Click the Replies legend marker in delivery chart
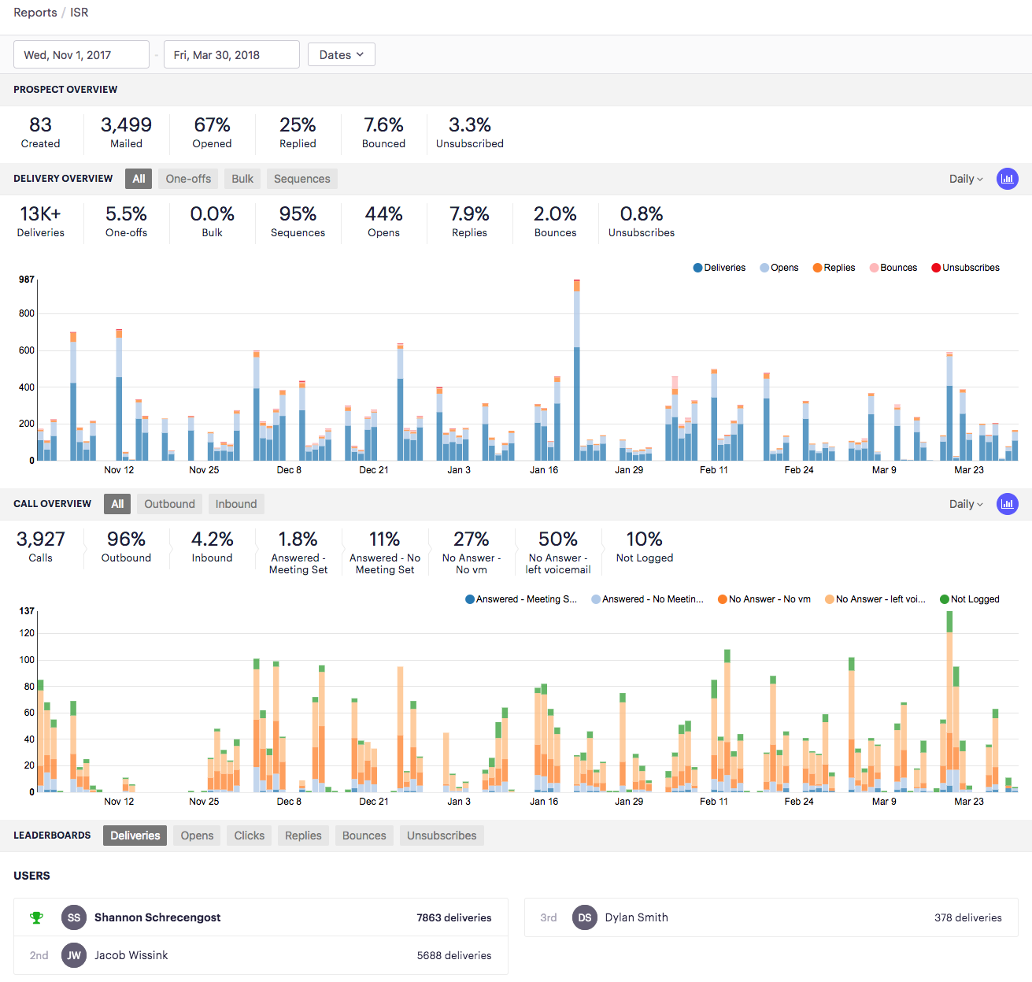1032x982 pixels. (818, 268)
